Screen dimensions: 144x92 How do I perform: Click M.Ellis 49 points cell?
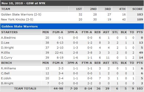(x=141, y=53)
